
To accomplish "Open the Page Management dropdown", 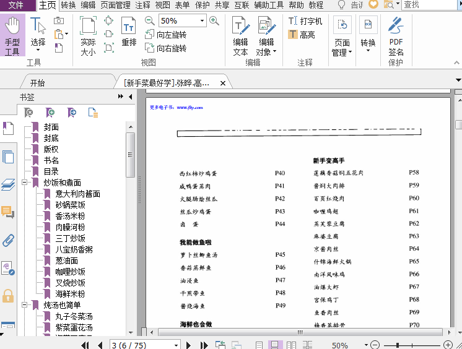I will click(342, 37).
